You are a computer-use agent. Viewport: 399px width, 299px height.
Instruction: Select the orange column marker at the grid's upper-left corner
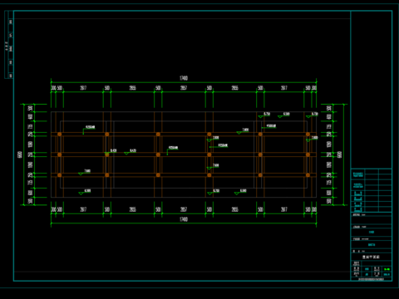[x=60, y=135]
